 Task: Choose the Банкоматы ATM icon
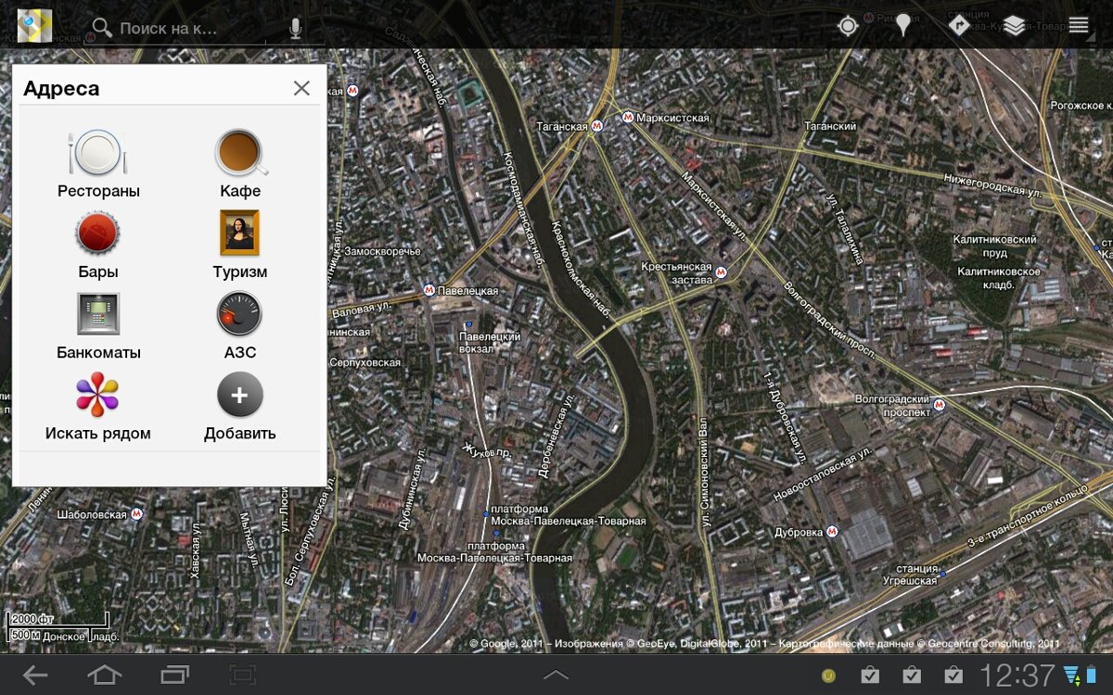coord(98,313)
